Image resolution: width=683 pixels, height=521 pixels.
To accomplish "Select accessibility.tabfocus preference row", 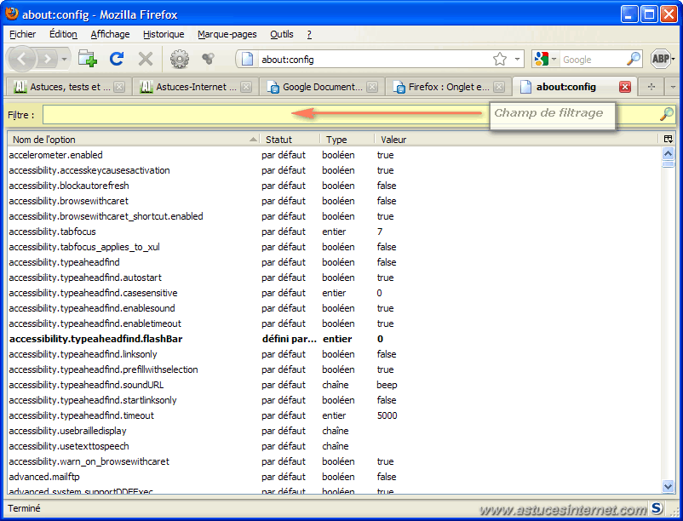I will point(335,232).
